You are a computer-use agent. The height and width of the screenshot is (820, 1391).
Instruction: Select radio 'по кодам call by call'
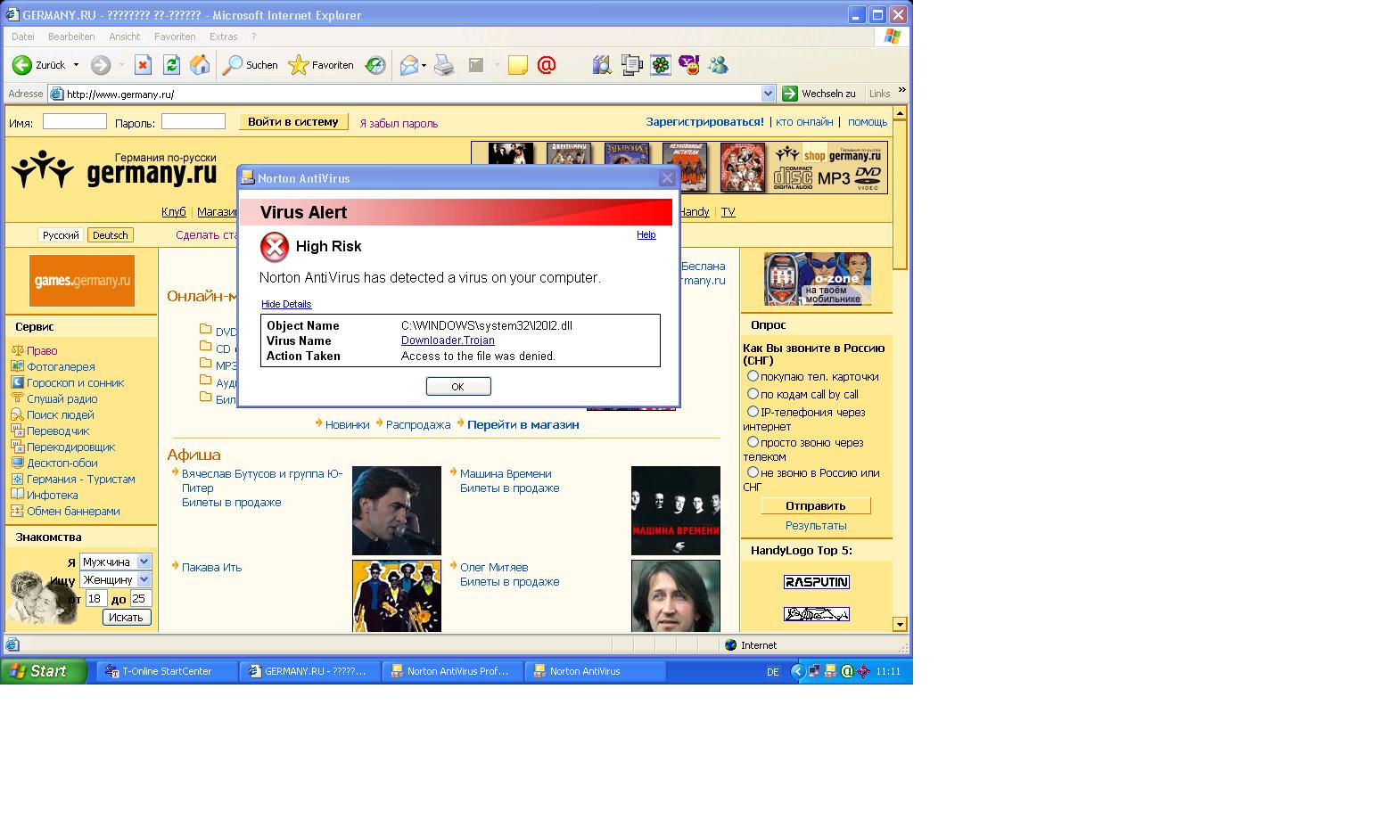[x=753, y=394]
